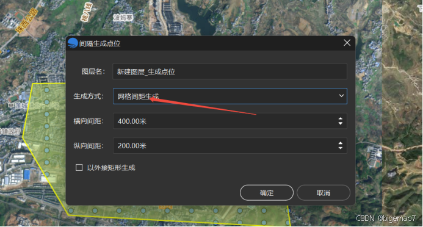The width and height of the screenshot is (423, 227).
Task: Open the 生成方式 dropdown
Action: click(x=230, y=96)
